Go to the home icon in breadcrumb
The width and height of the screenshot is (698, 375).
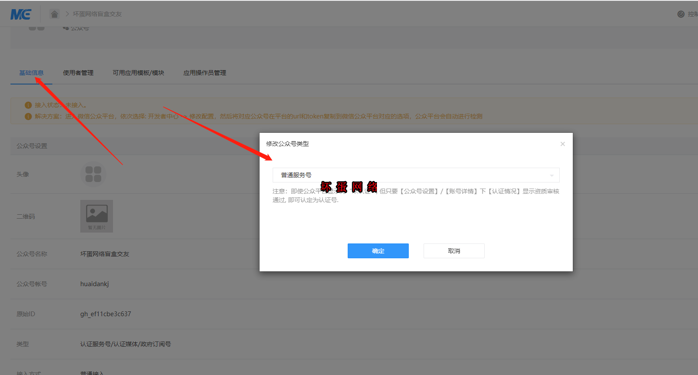click(x=55, y=14)
